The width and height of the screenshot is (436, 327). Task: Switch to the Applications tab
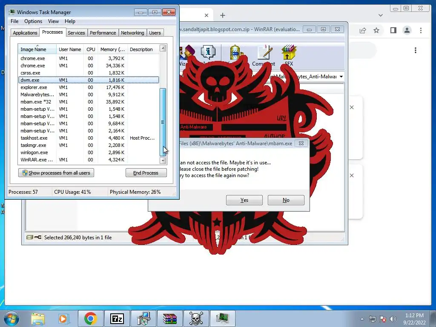click(x=25, y=33)
